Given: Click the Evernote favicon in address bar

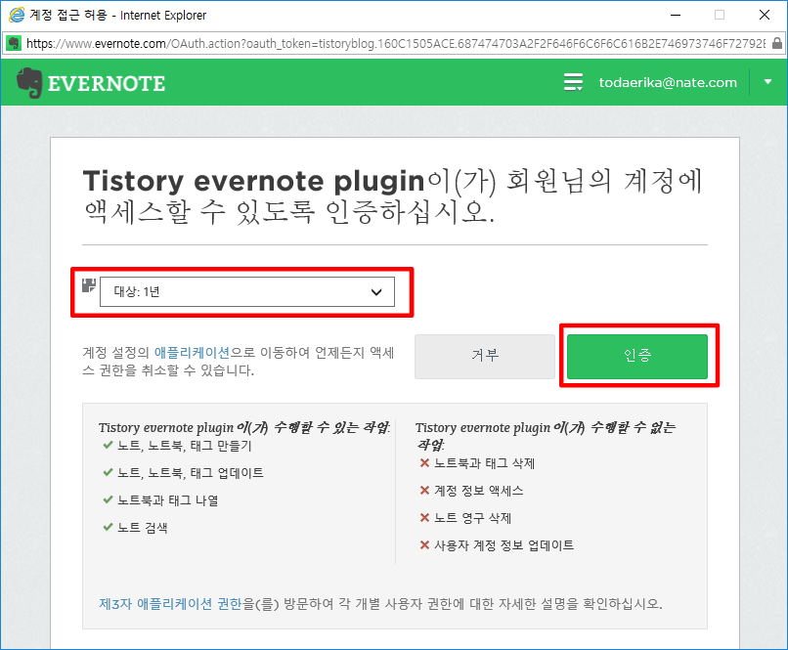Looking at the screenshot, I should click(14, 43).
